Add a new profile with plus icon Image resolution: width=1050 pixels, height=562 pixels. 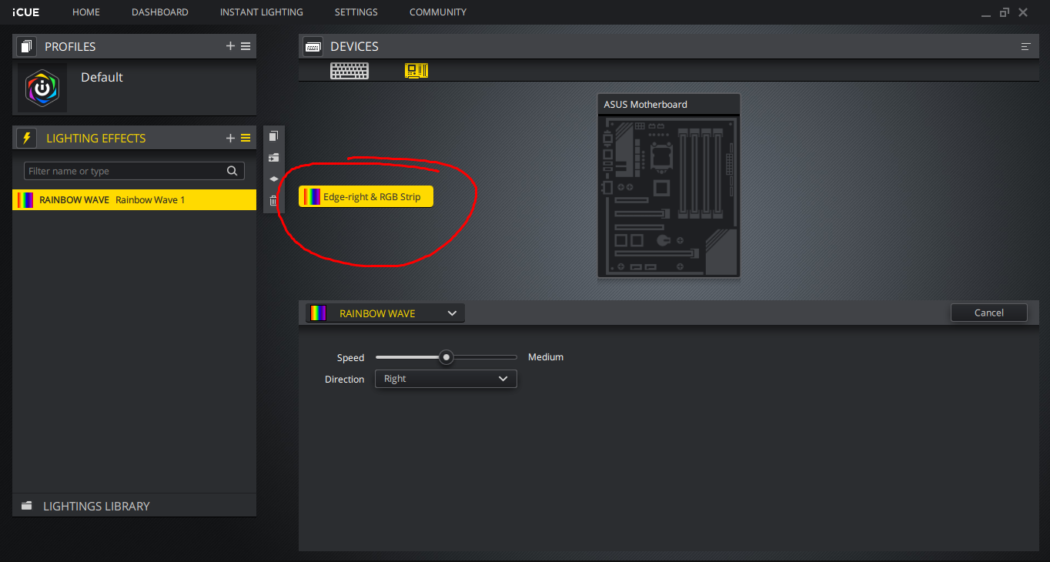coord(230,46)
